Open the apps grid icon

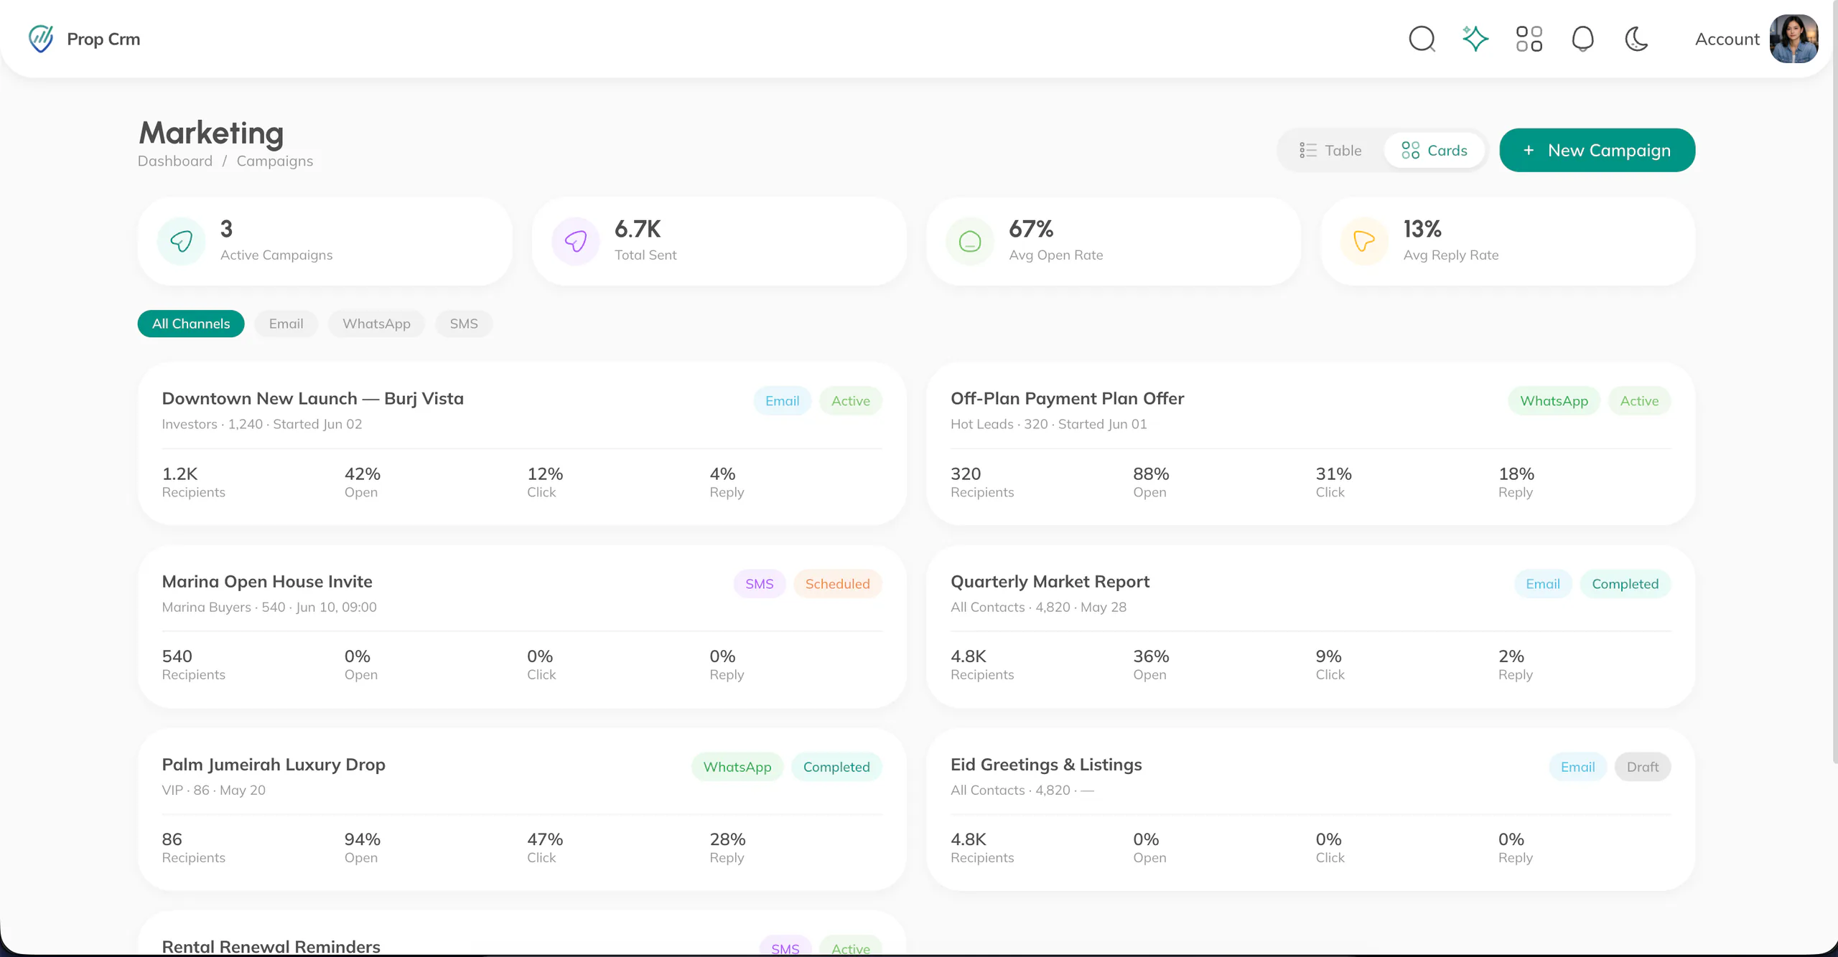[x=1529, y=39]
